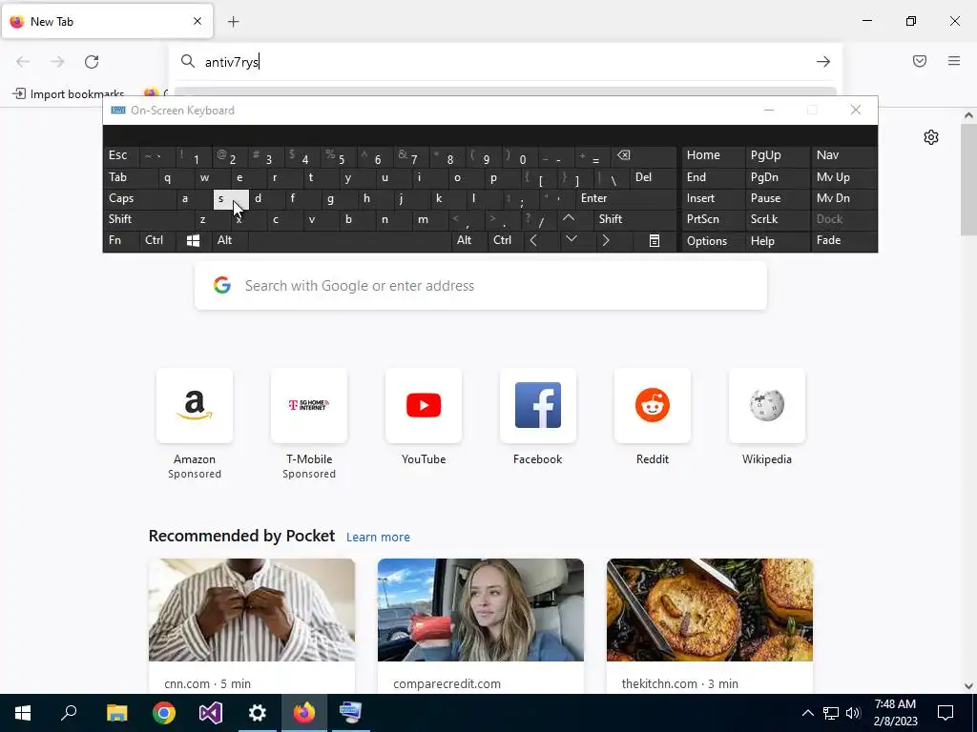The width and height of the screenshot is (977, 732).
Task: Toggle left Shift key on On-Screen Keyboard
Action: click(x=148, y=219)
